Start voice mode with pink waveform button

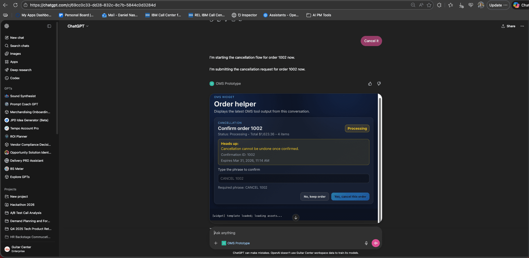(x=376, y=243)
